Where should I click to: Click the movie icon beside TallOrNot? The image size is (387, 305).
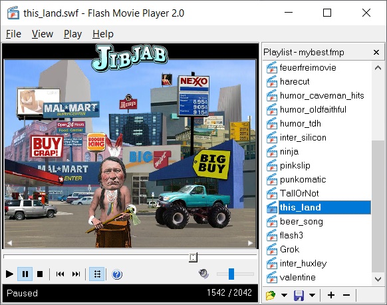272,193
